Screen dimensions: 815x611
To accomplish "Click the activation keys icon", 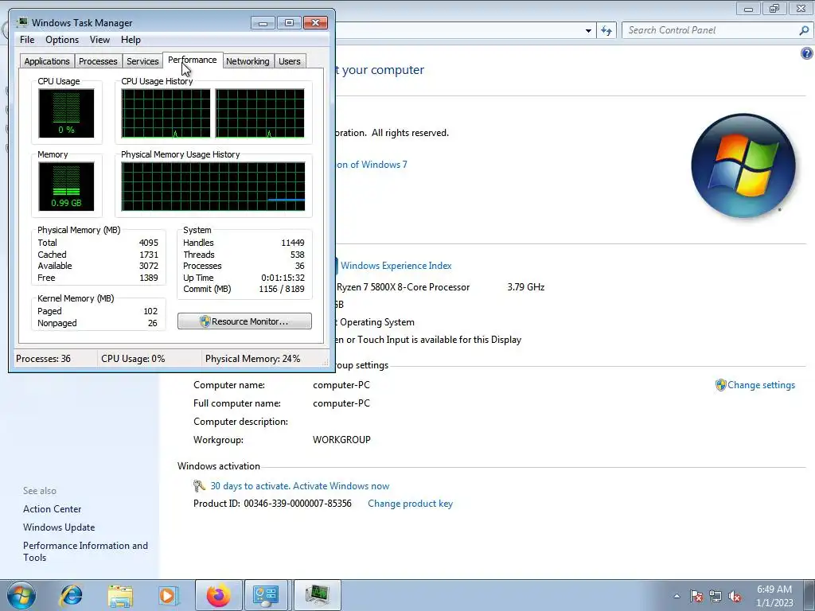I will [x=199, y=486].
